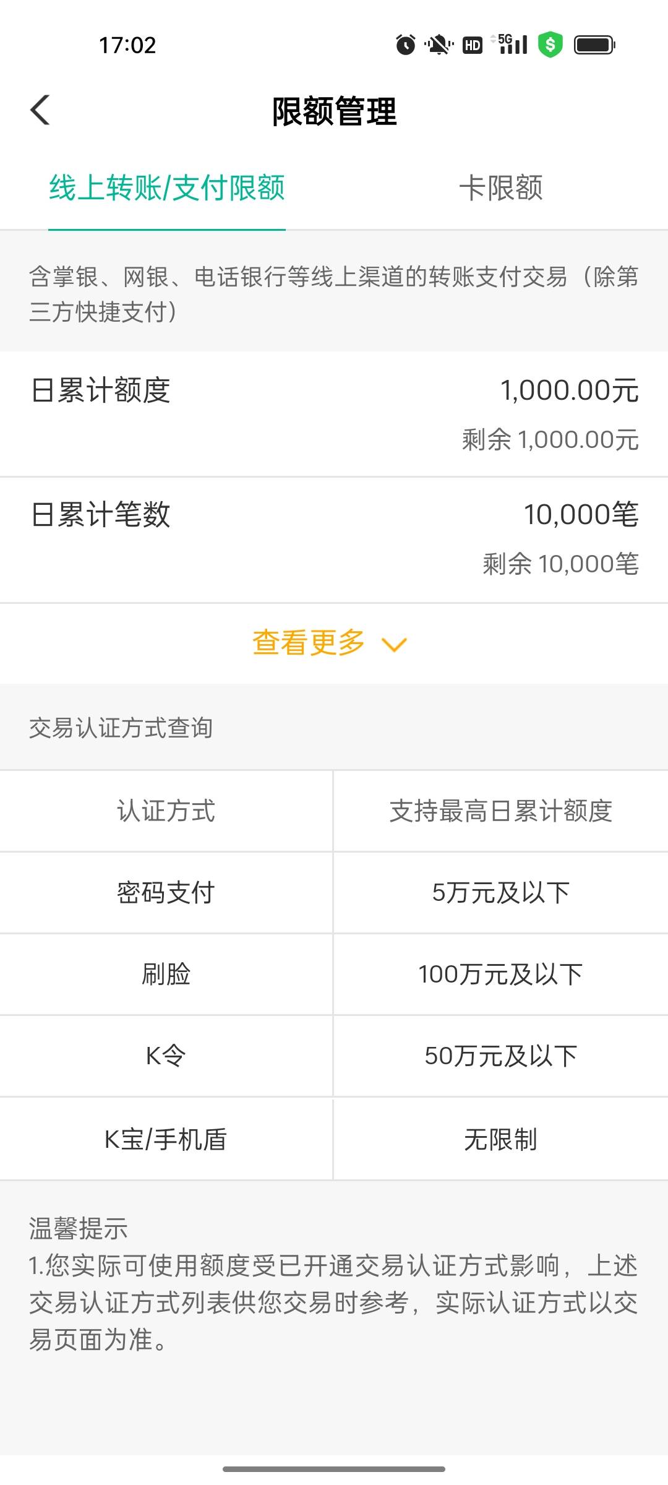668x1485 pixels.
Task: Tap the muted bell status icon
Action: [x=439, y=45]
